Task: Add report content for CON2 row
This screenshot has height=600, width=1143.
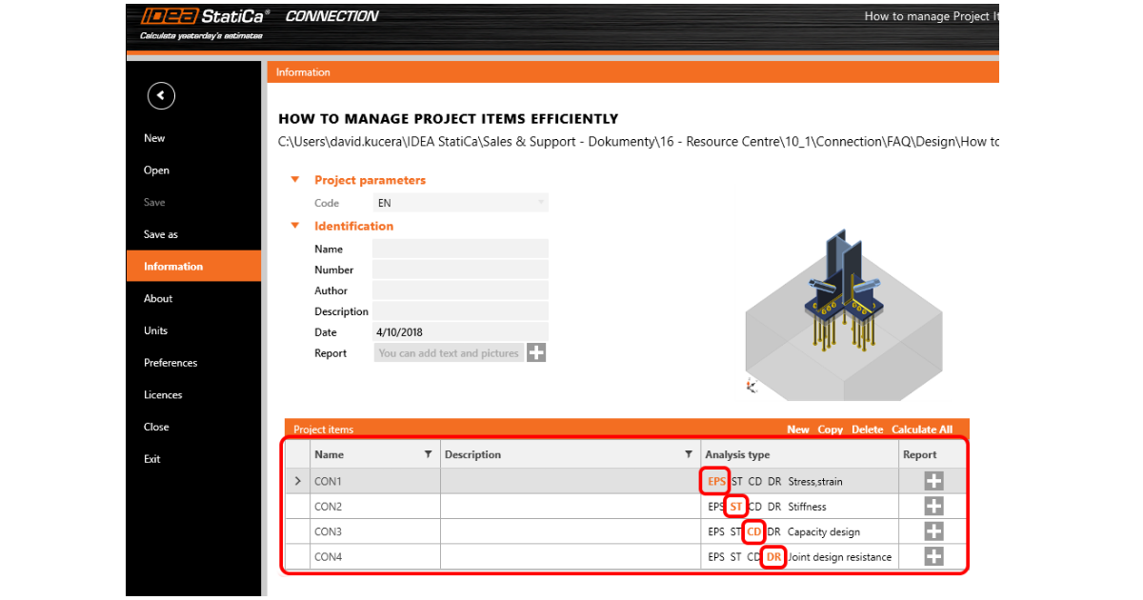Action: point(933,507)
